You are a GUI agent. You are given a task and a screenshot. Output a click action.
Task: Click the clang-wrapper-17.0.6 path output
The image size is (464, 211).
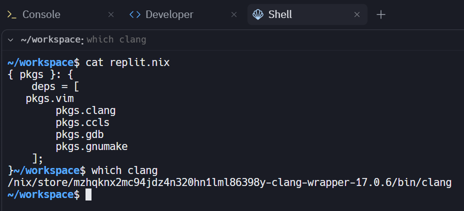229,182
